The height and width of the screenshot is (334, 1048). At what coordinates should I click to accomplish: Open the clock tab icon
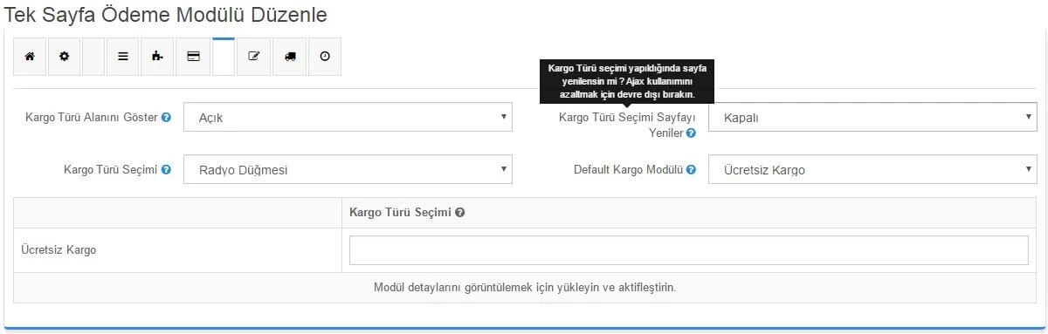coord(325,56)
